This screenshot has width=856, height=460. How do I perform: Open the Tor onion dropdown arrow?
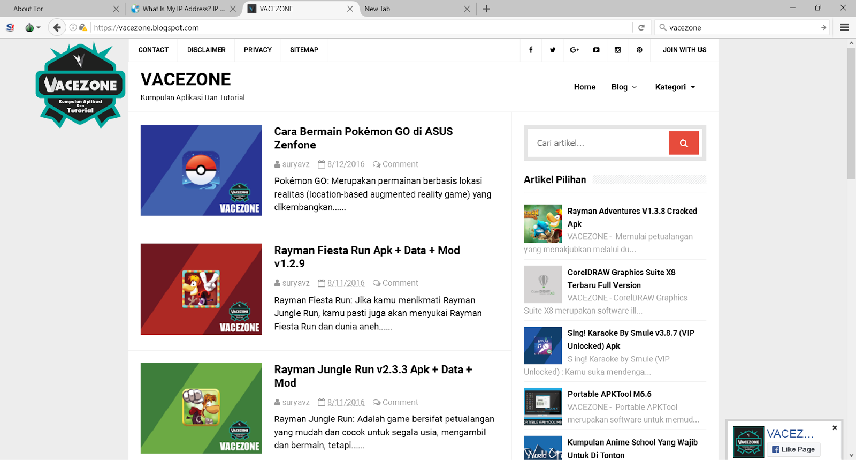tap(39, 27)
